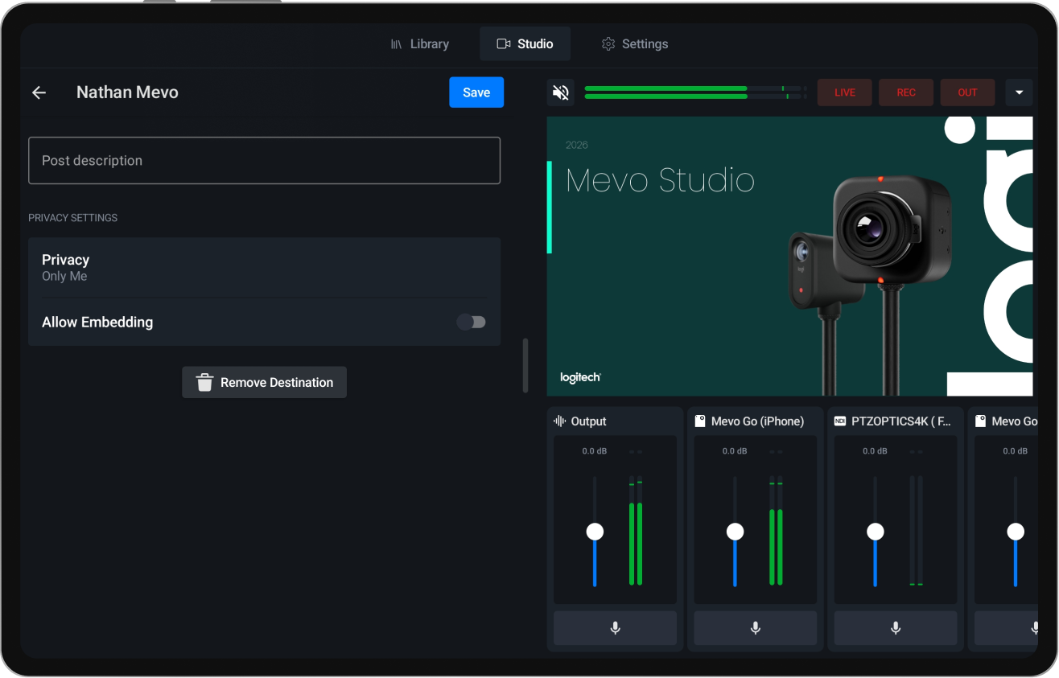Screen dimensions: 1059x678
Task: Disable the Allow Embedding toggle
Action: pos(471,321)
